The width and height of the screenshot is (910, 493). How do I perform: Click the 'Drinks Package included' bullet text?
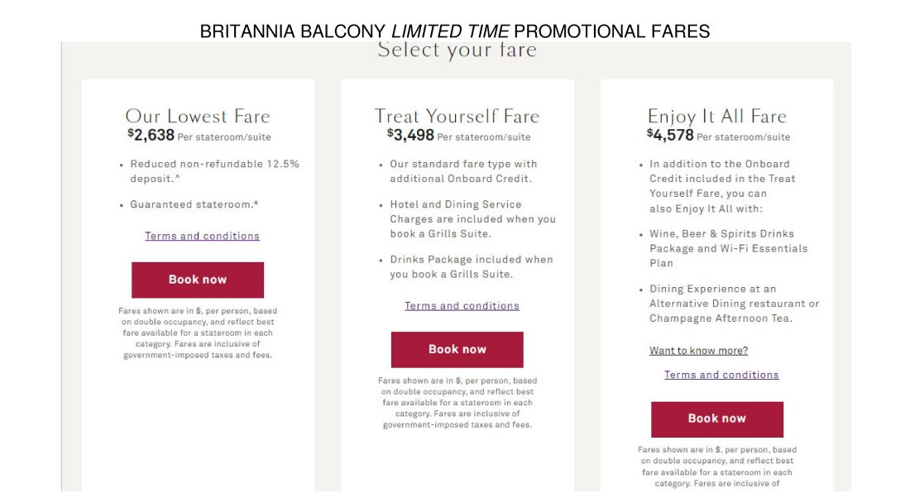point(472,267)
